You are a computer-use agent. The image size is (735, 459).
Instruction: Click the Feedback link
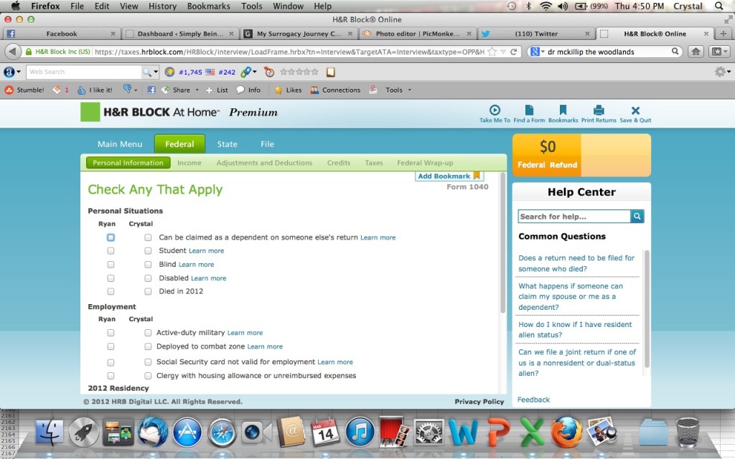point(533,399)
